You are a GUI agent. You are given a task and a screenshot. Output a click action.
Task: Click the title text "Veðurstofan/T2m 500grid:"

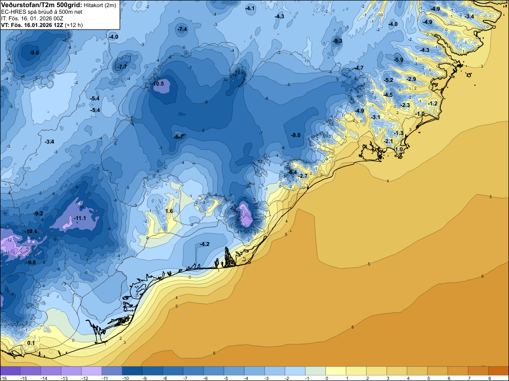[x=42, y=5]
